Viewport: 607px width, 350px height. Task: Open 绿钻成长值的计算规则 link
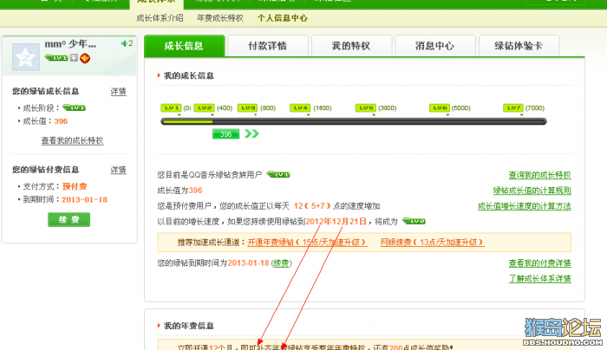(x=532, y=191)
